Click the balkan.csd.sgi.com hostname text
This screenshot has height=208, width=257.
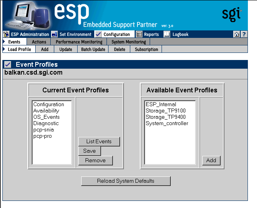pyautogui.click(x=33, y=73)
